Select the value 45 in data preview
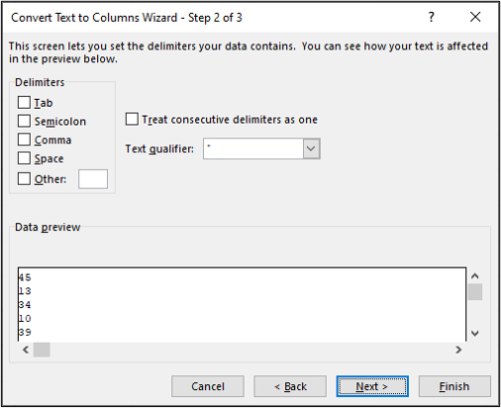 pos(25,277)
